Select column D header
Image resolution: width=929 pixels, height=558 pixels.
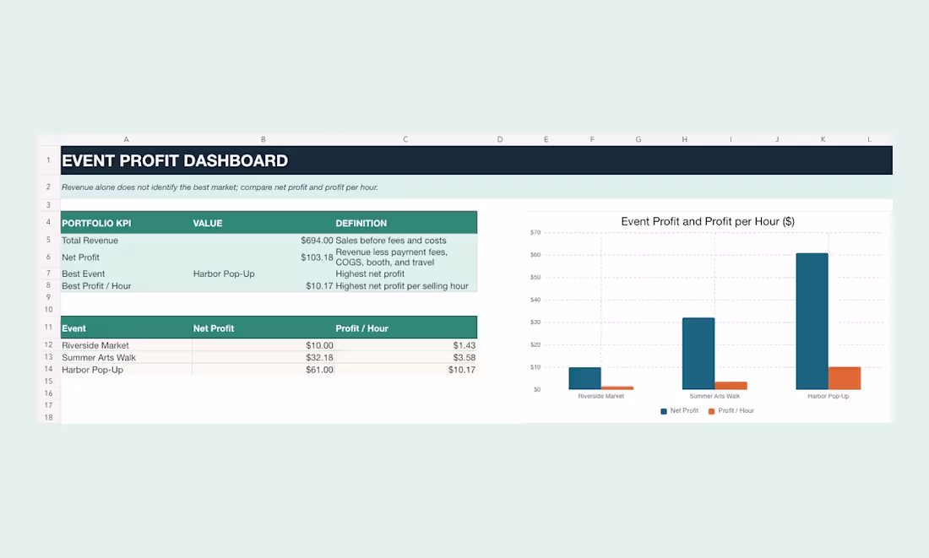[500, 139]
